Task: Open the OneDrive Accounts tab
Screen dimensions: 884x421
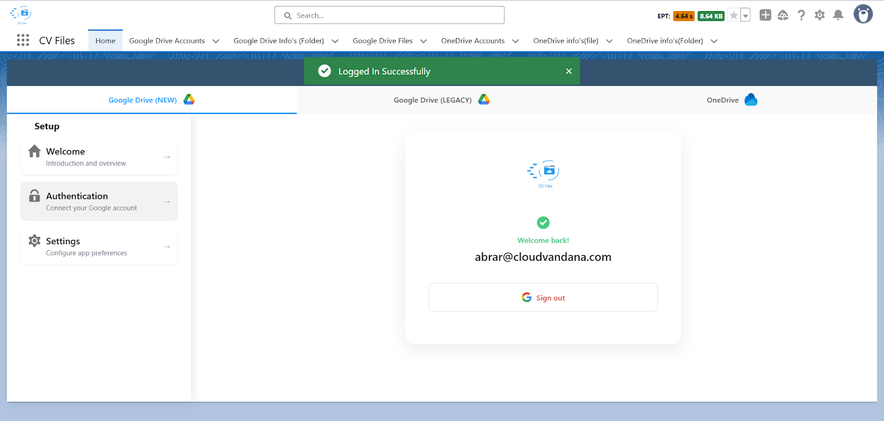Action: 472,41
